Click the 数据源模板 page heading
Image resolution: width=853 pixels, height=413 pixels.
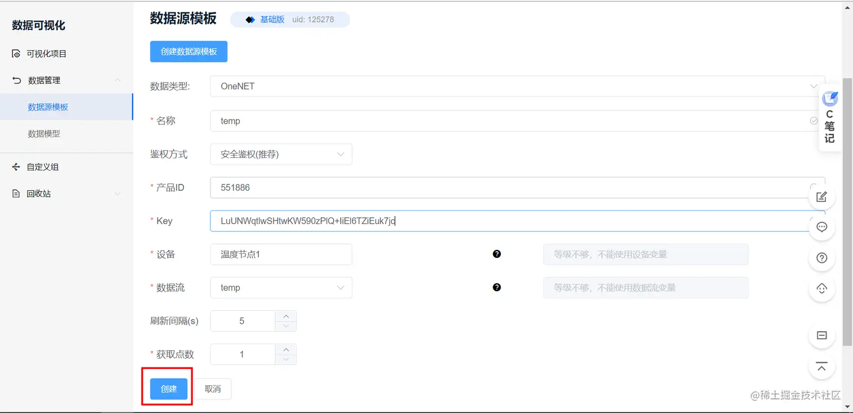coord(183,18)
